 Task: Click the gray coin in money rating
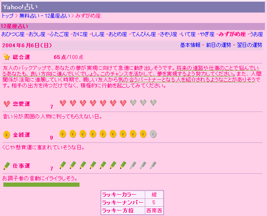[153, 134]
